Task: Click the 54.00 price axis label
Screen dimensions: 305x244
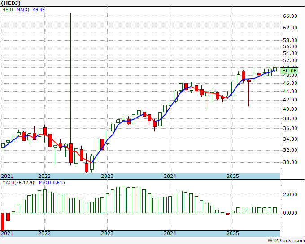Action: [x=290, y=53]
